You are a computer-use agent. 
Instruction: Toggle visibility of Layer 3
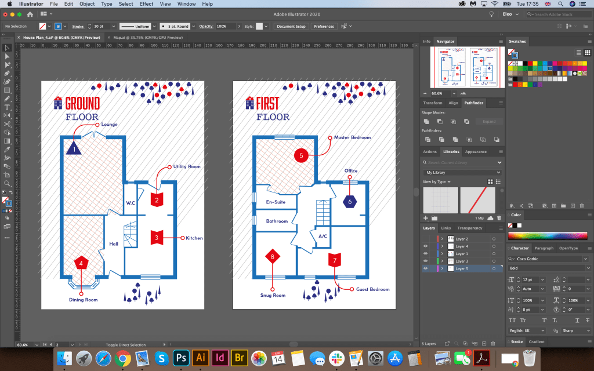click(425, 261)
